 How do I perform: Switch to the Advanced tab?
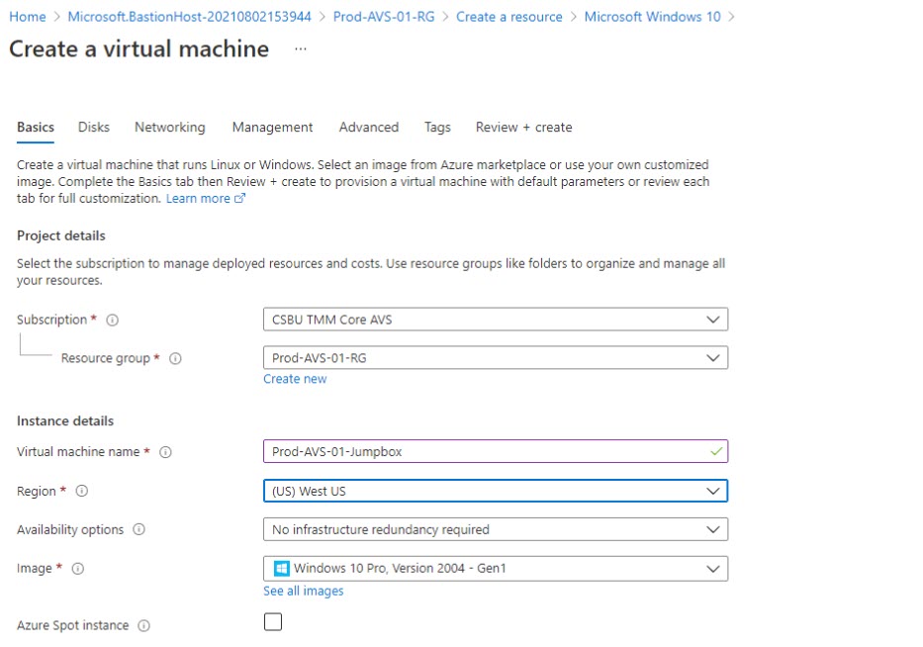click(368, 128)
